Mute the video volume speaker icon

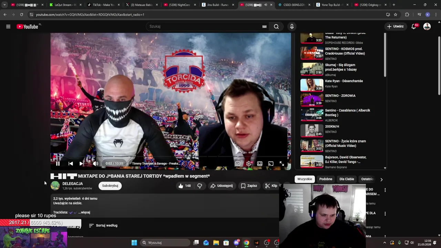coord(95,164)
